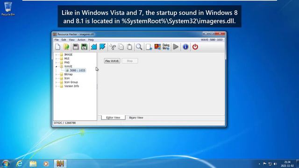299x168 pixels.
Task: Click the D702C / 1268788 status text
Action: [65, 123]
